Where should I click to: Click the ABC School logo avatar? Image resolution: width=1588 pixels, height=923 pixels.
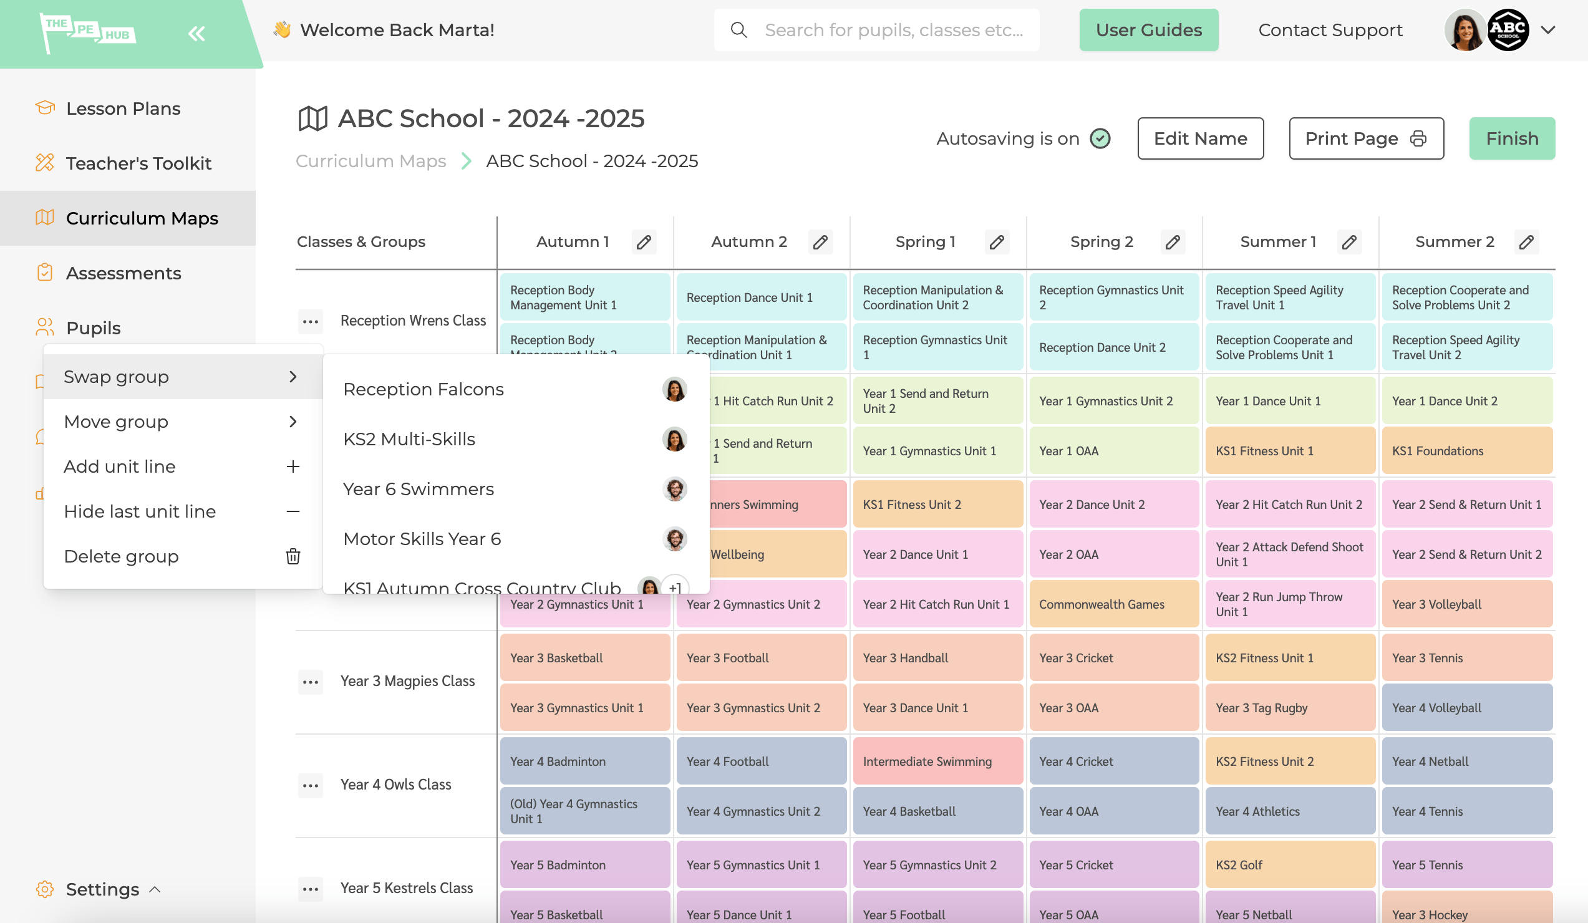1508,29
